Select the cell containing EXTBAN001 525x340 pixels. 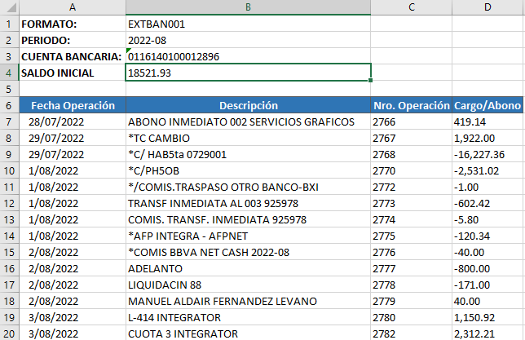248,24
